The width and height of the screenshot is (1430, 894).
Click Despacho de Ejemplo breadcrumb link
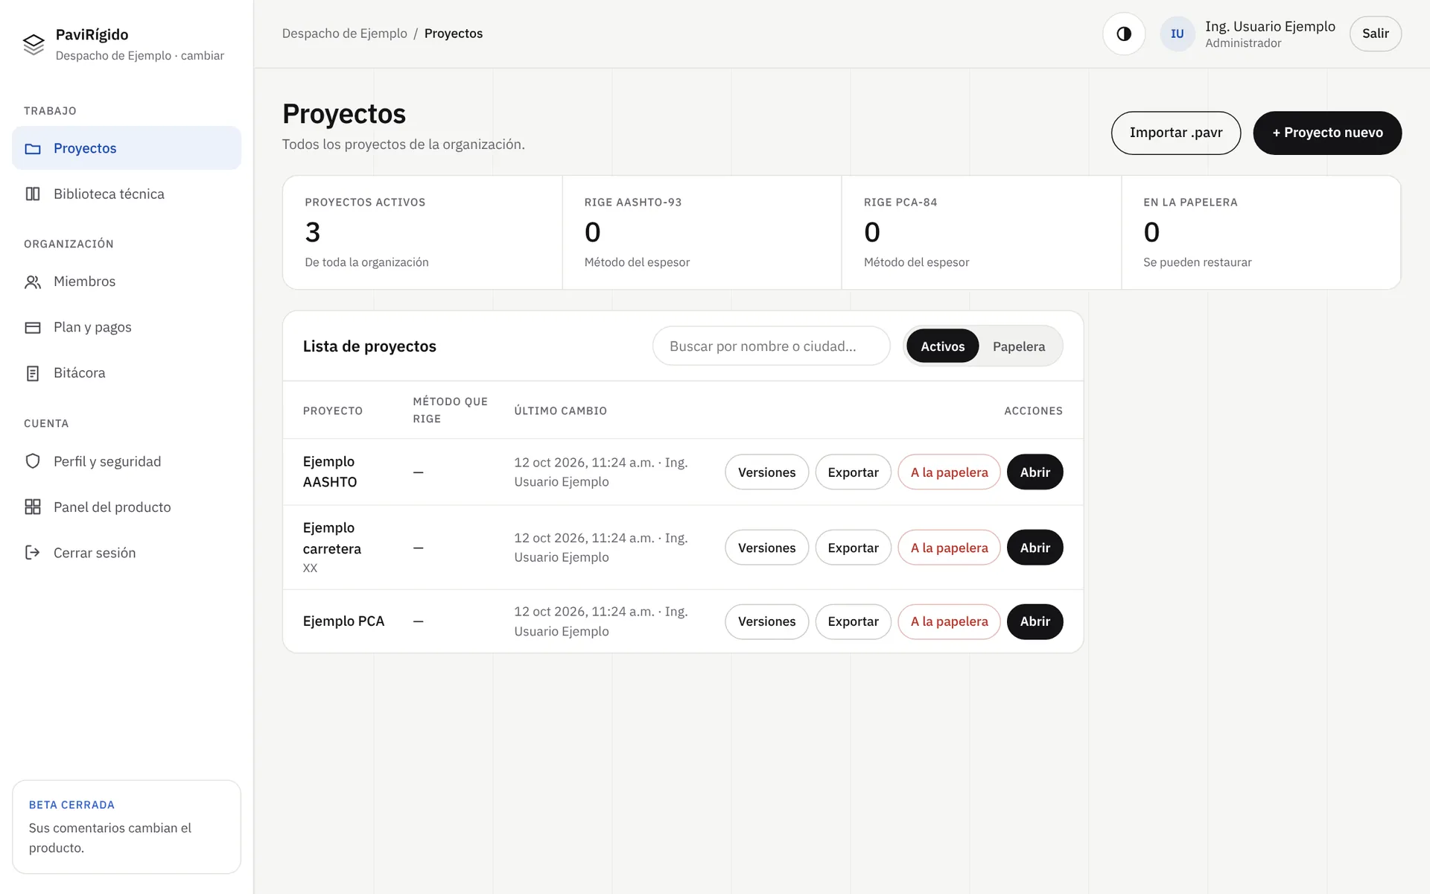344,34
